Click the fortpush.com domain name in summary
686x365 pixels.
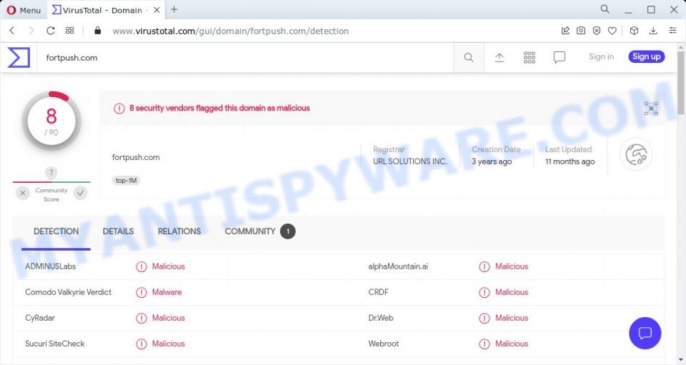click(136, 157)
